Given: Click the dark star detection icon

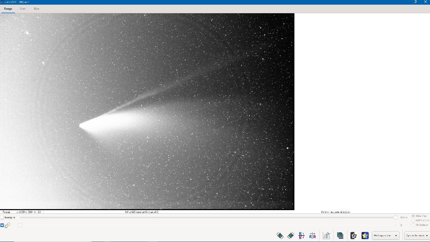Looking at the screenshot, I should tap(353, 236).
